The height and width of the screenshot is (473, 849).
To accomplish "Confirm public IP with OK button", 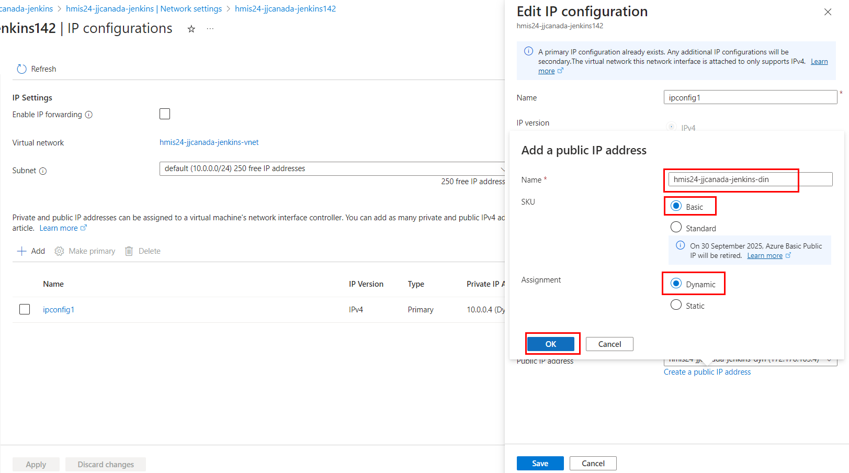I will tap(550, 344).
